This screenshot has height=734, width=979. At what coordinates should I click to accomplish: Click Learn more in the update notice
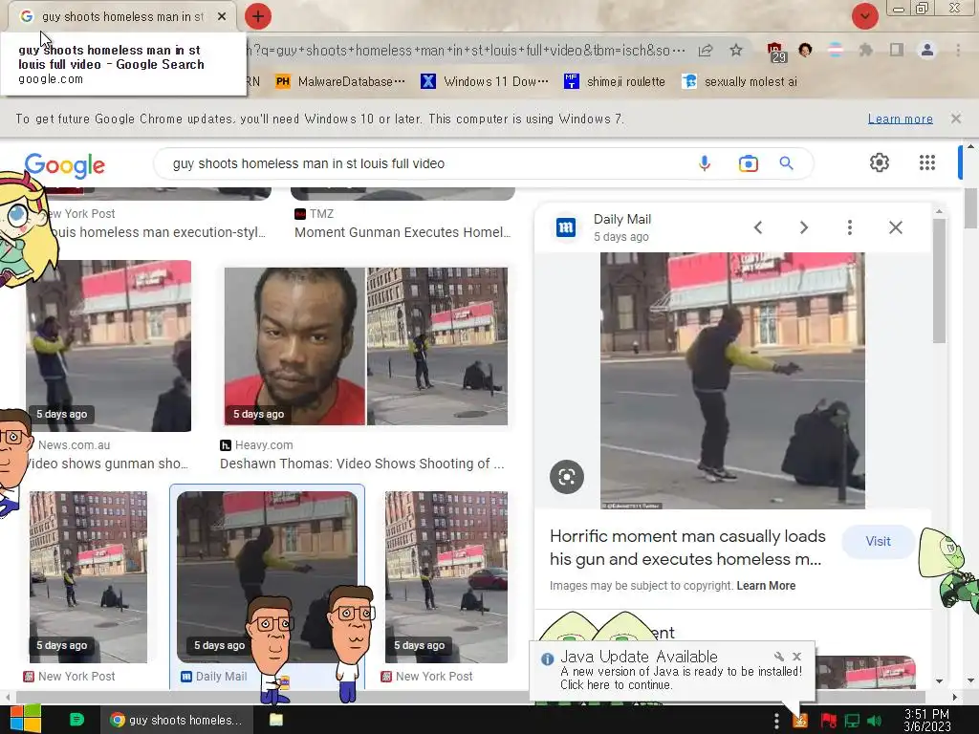(900, 119)
